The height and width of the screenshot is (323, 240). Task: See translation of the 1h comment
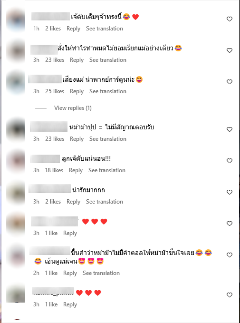[104, 29]
